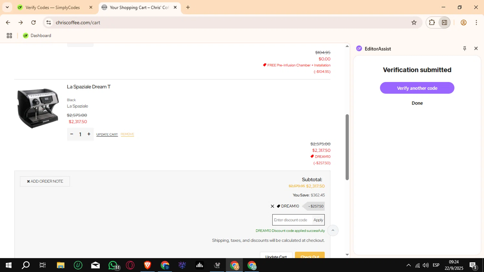Open network status in system tray
Viewport: 484px width, 272px height.
pos(417,266)
